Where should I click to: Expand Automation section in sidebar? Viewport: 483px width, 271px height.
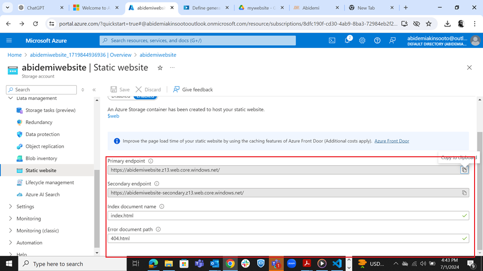click(10, 242)
